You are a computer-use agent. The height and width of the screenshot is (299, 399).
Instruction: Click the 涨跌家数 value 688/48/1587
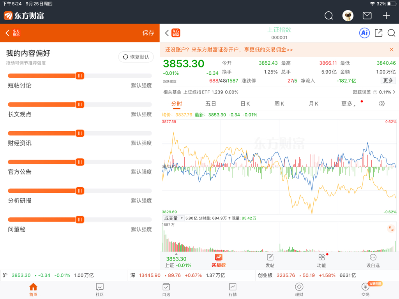224,81
